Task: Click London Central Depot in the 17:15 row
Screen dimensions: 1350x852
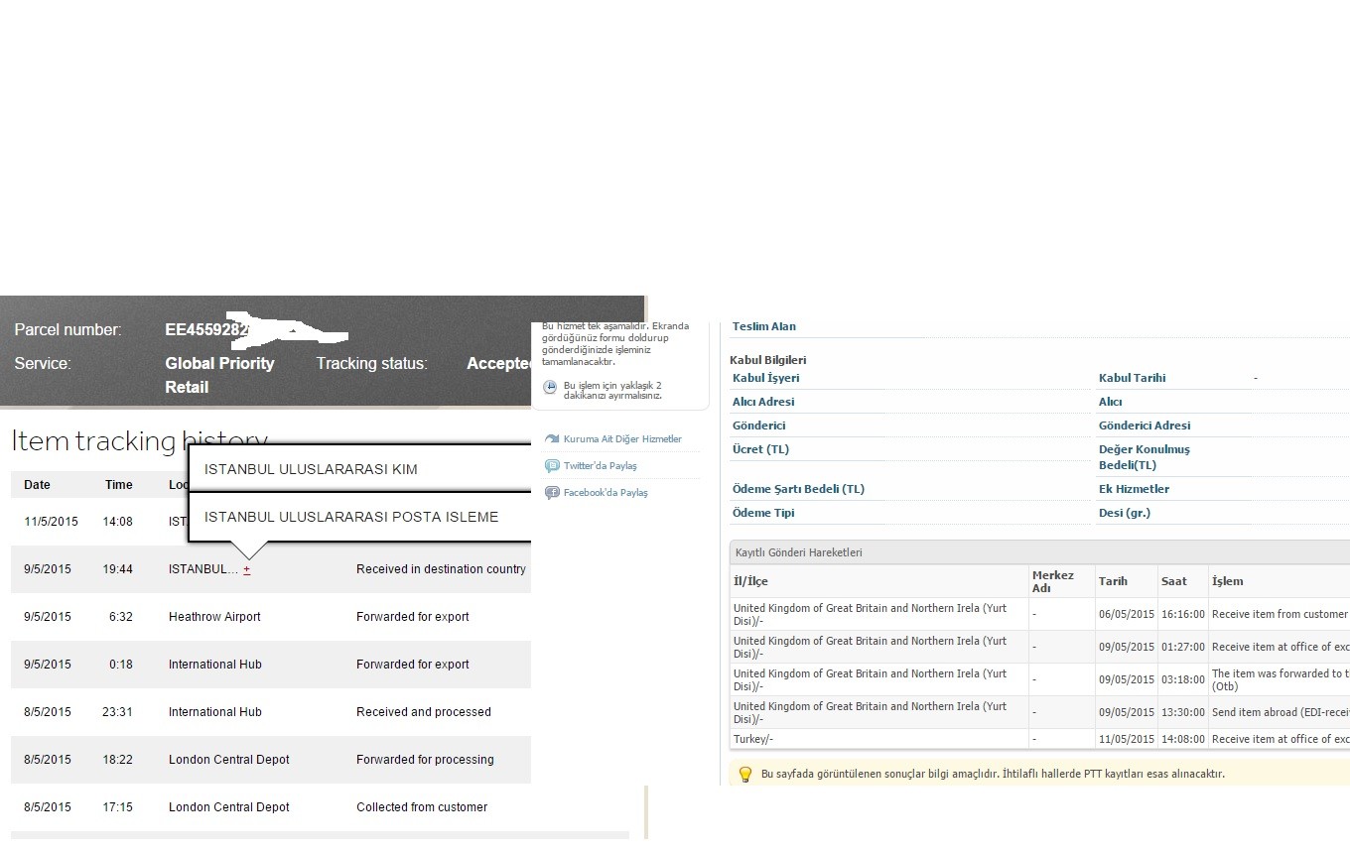Action: pos(229,807)
